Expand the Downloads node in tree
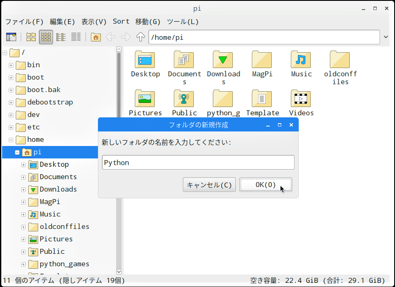This screenshot has height=287, width=395. pyautogui.click(x=23, y=190)
